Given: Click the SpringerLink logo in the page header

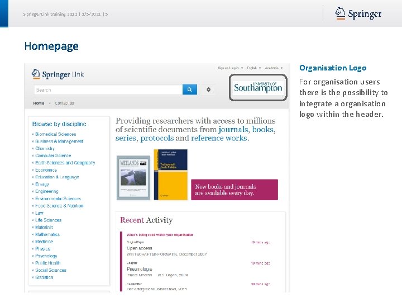Looking at the screenshot, I should [x=58, y=74].
